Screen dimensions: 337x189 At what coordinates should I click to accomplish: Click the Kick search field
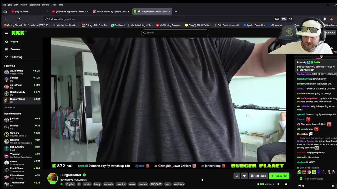[x=175, y=33]
